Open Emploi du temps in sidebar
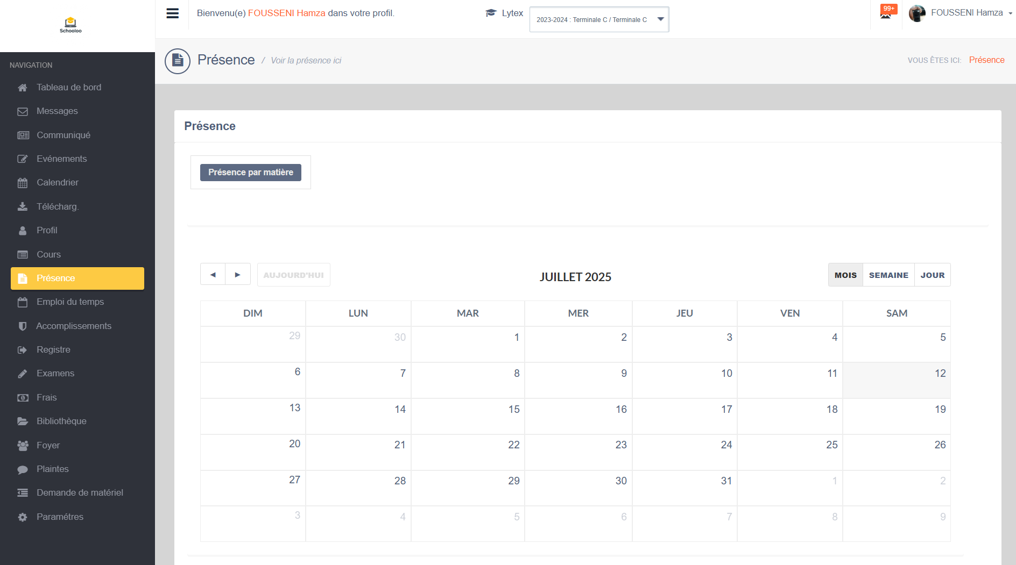 [x=70, y=302]
